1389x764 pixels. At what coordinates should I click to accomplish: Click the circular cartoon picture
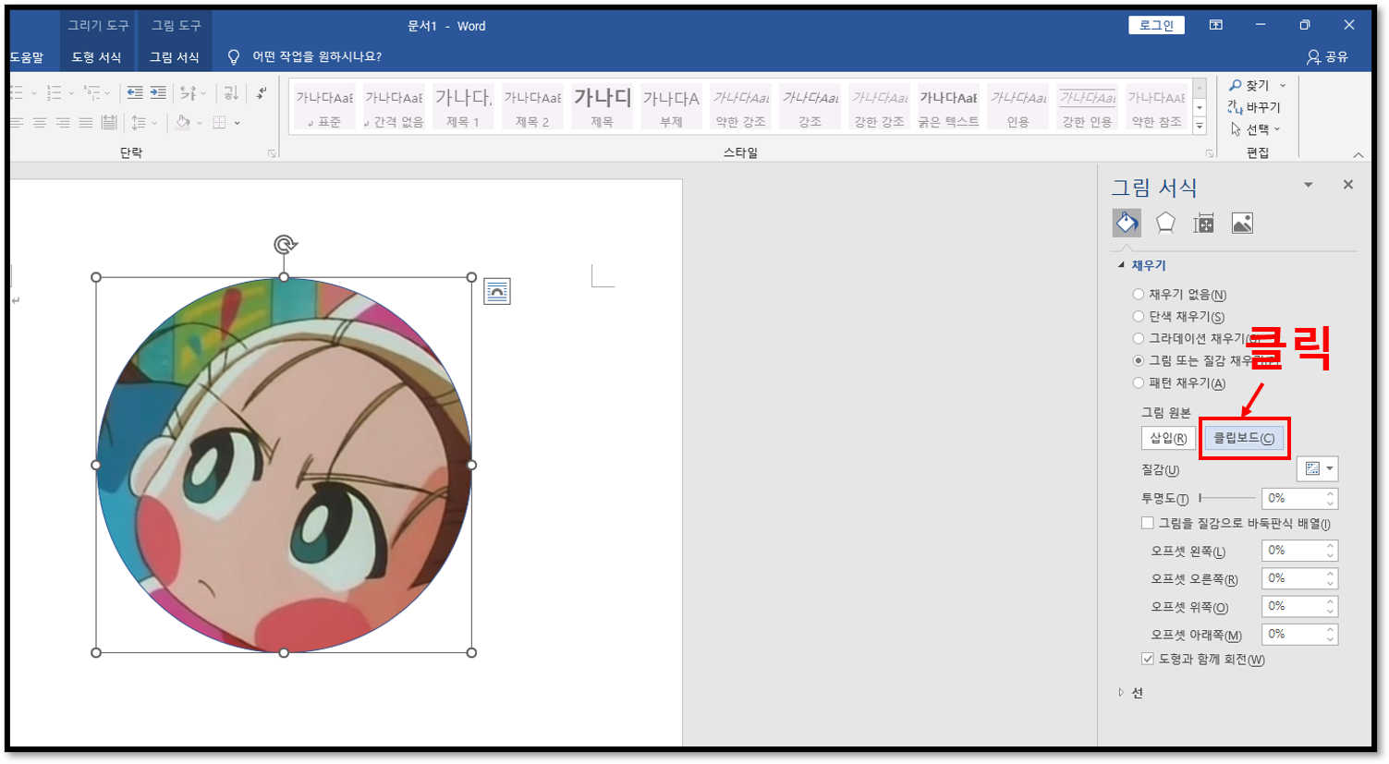(285, 465)
